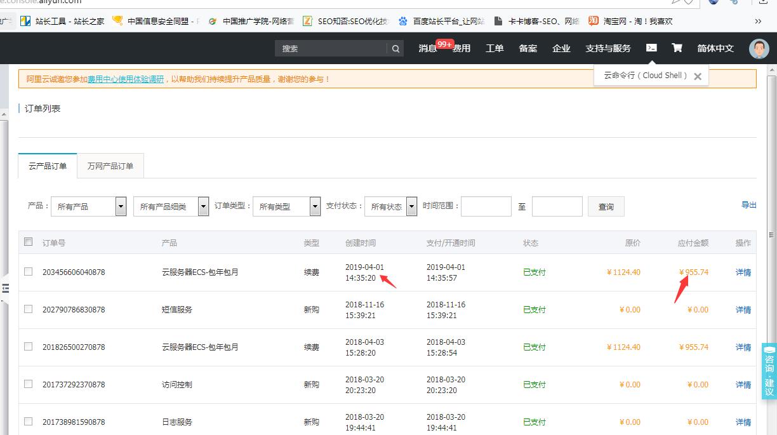The height and width of the screenshot is (435, 777).
Task: Open the 简体中文 language menu
Action: pos(715,48)
